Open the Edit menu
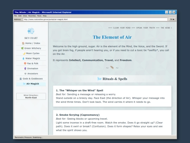The image size is (190, 143). coord(20,16)
